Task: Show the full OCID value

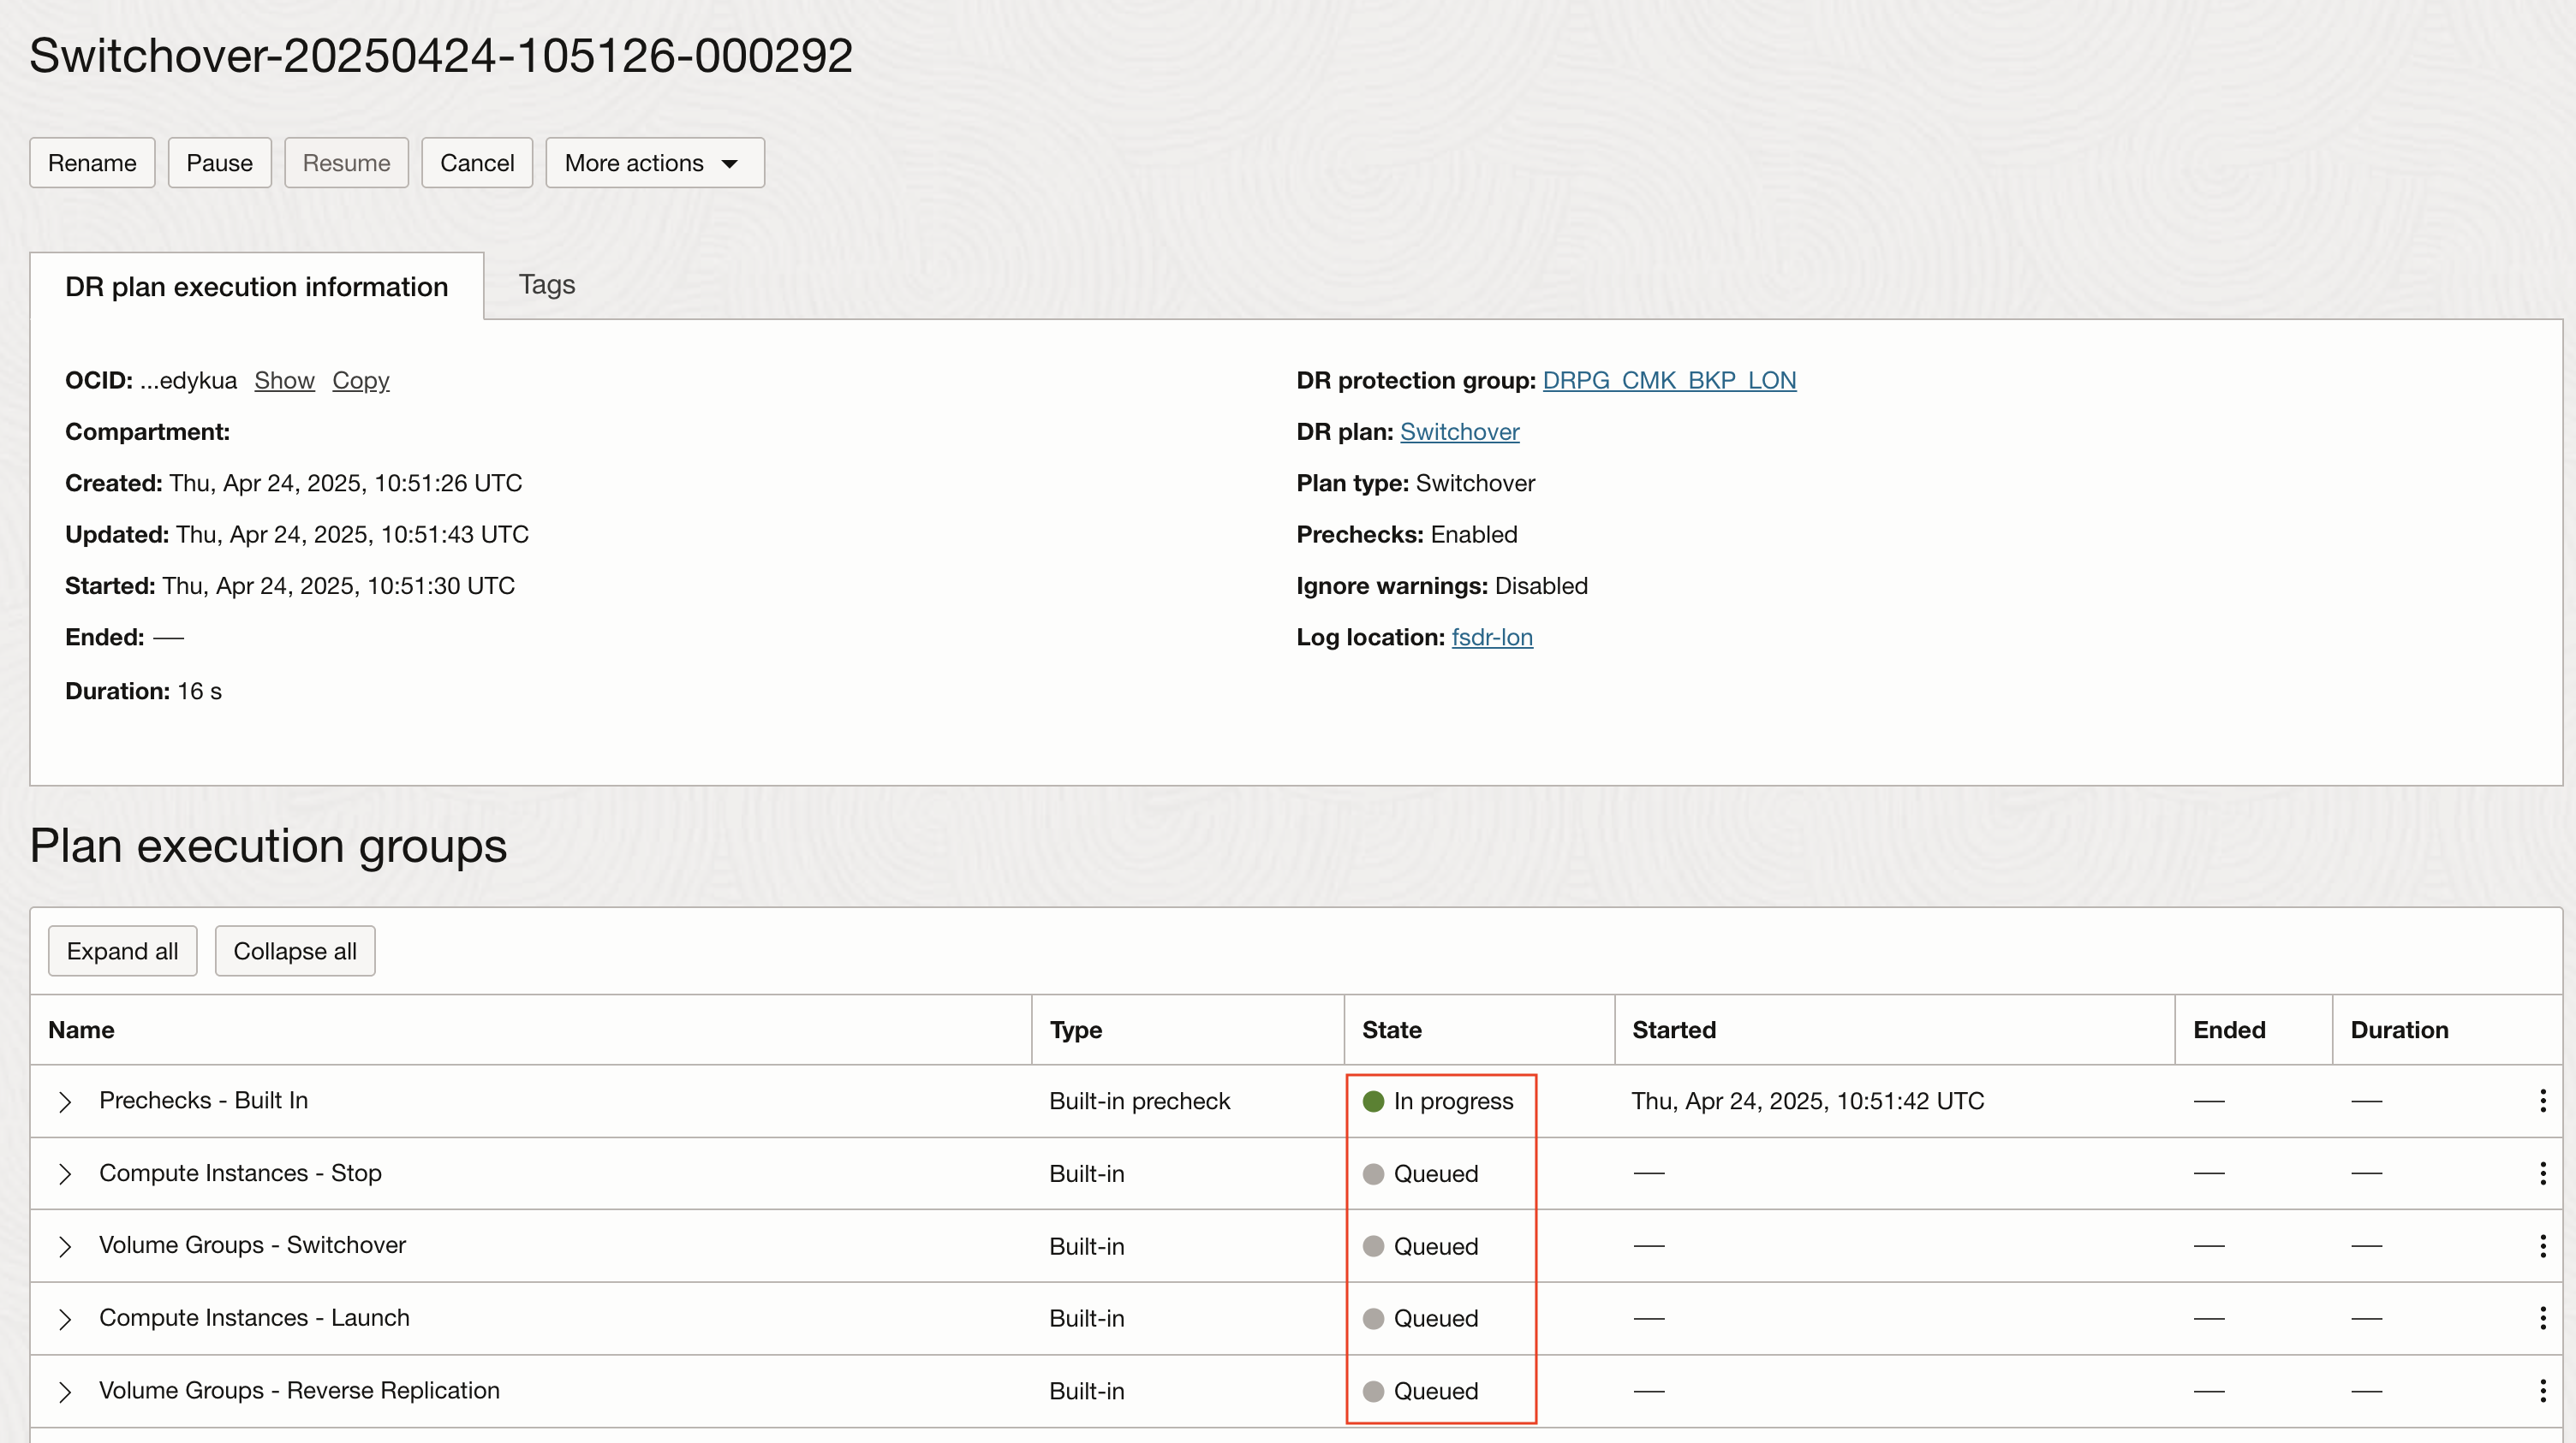Action: 284,381
